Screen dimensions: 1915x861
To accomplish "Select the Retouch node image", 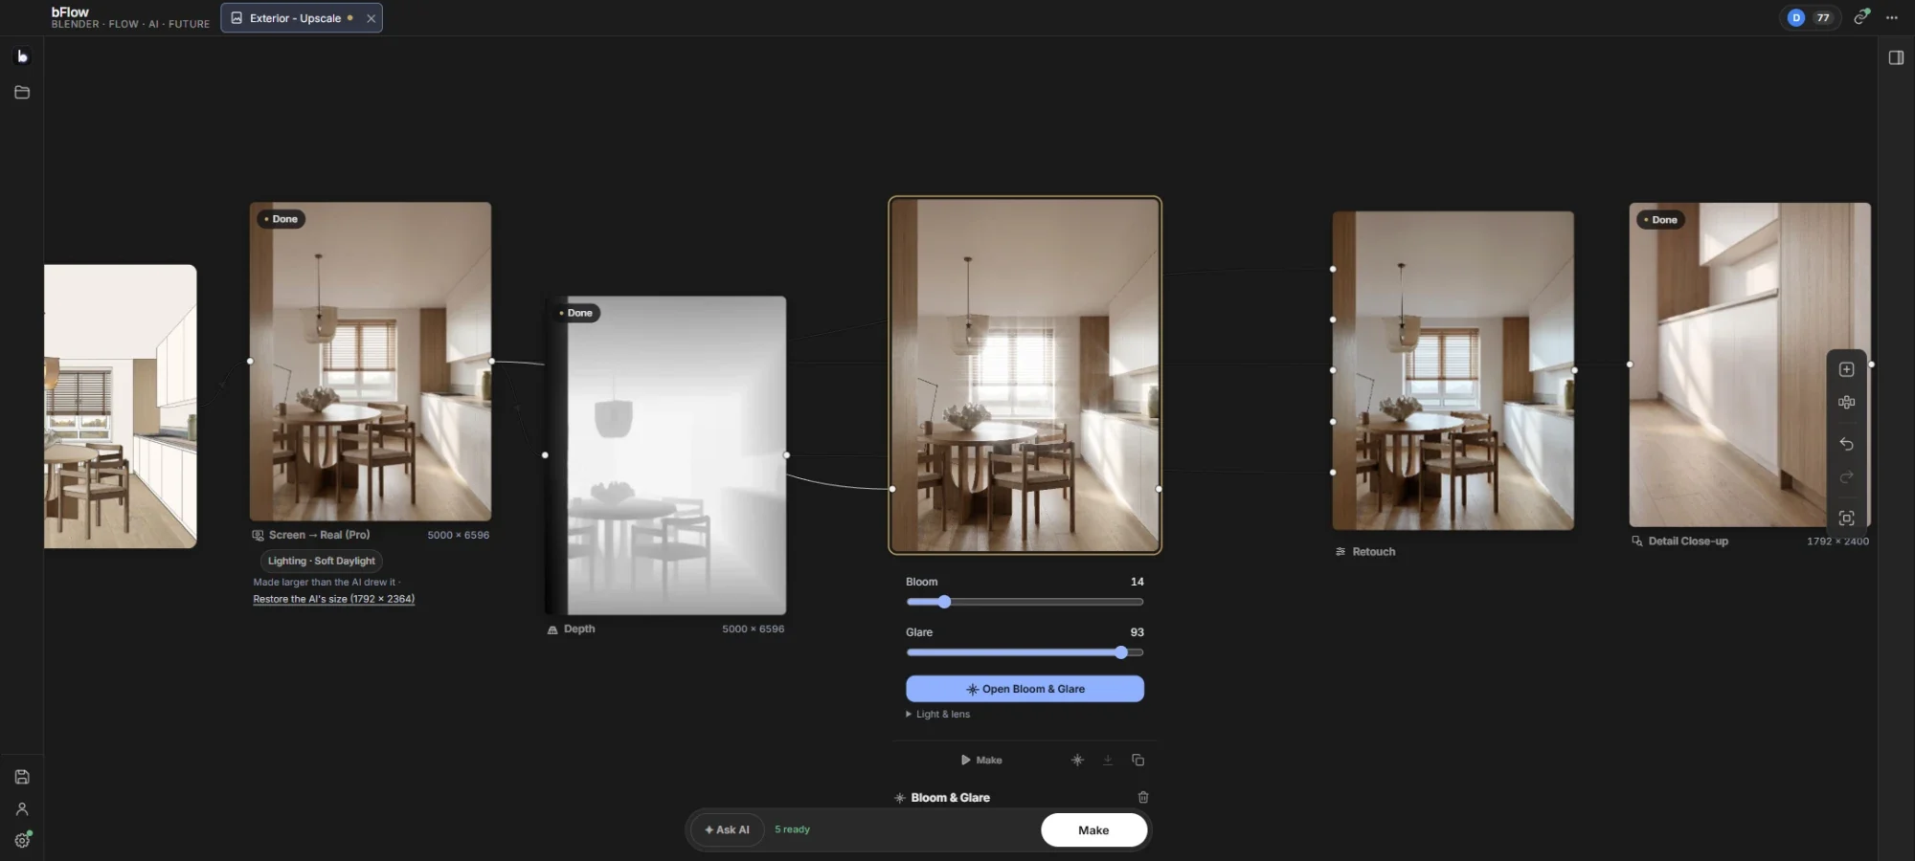I will tap(1453, 371).
